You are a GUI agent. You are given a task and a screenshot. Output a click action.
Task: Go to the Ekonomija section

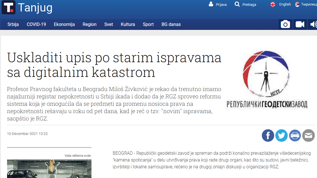(x=64, y=24)
